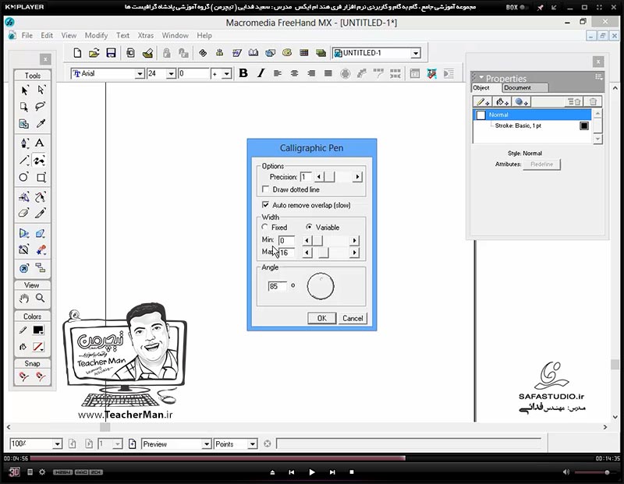Image resolution: width=624 pixels, height=484 pixels.
Task: Open the Edit menu
Action: 47,35
